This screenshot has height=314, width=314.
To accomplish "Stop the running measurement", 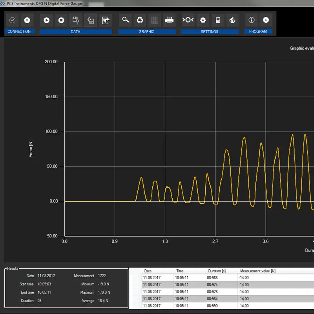I will coord(61,20).
